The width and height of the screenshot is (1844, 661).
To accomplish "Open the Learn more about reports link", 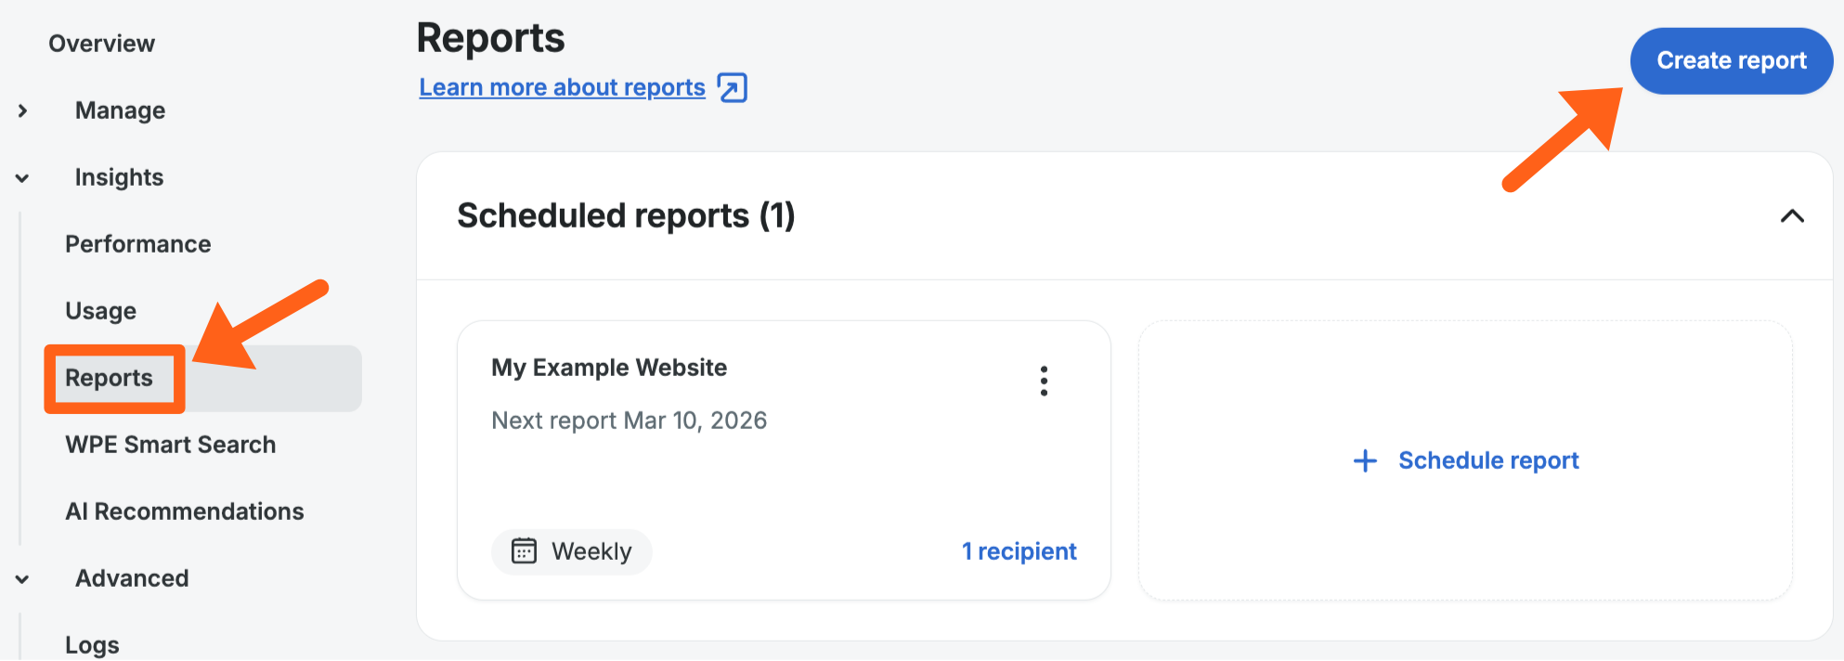I will [x=562, y=87].
